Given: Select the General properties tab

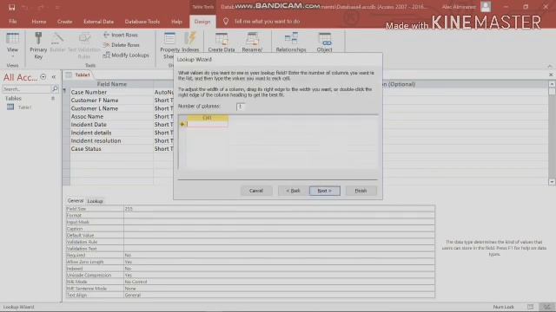Looking at the screenshot, I should click(76, 200).
